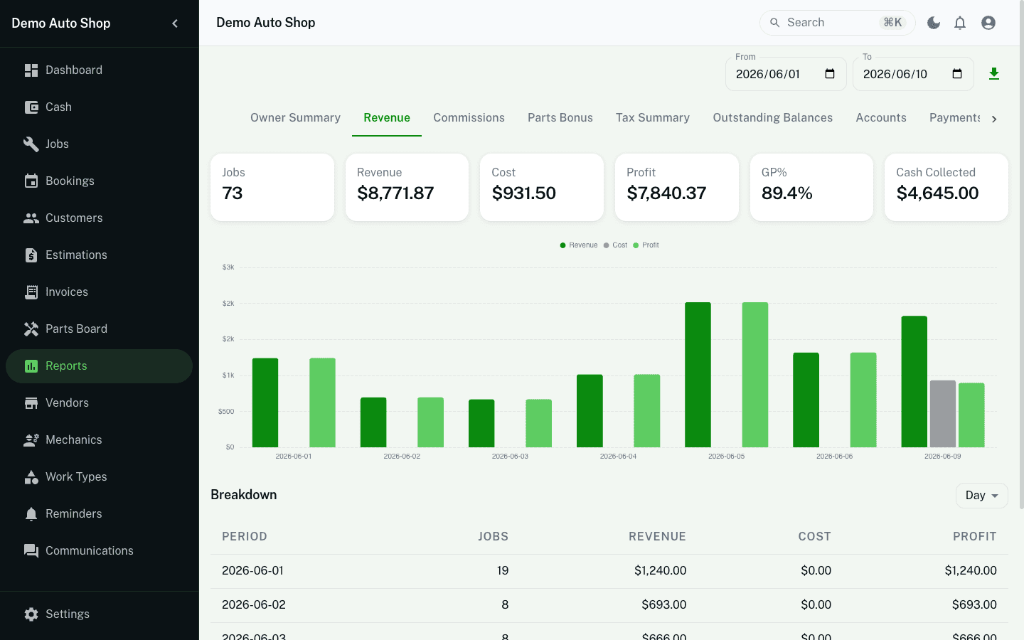
Task: Click the Cash wallet icon
Action: point(31,107)
